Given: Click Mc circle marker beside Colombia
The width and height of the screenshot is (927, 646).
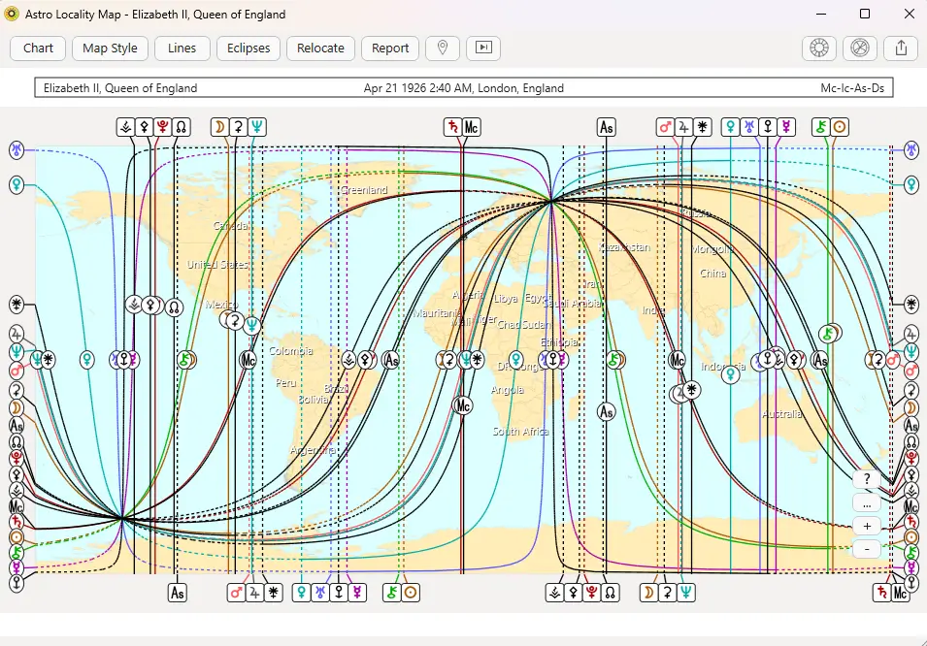Looking at the screenshot, I should pos(248,359).
